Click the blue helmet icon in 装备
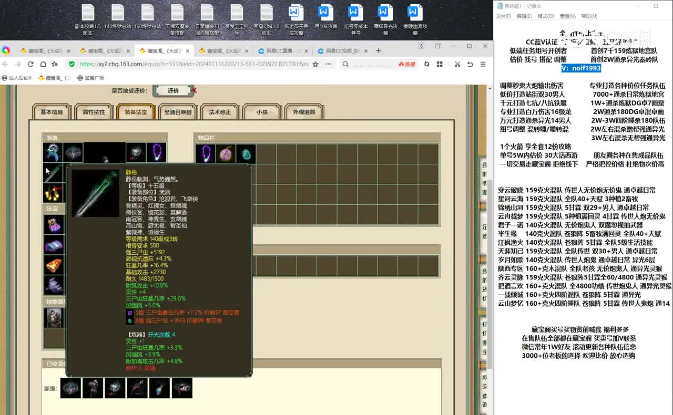Screen dimensions: 673x415 53,153
